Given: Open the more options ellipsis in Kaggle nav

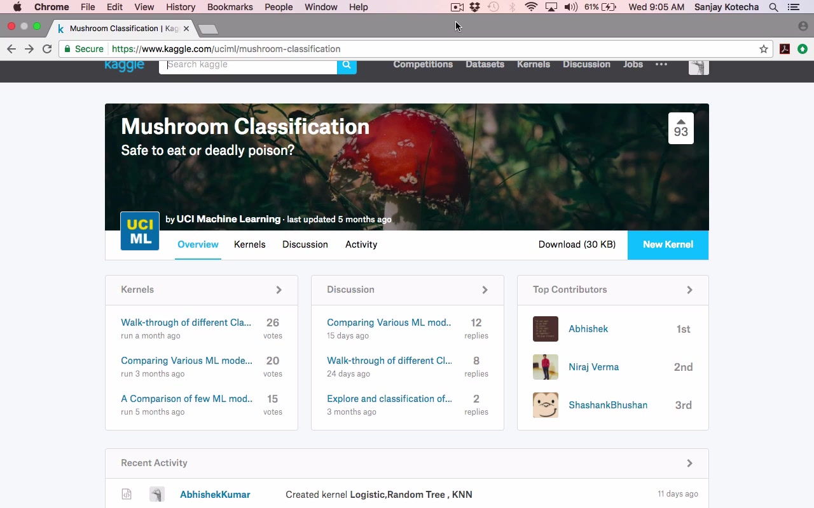Looking at the screenshot, I should click(661, 64).
